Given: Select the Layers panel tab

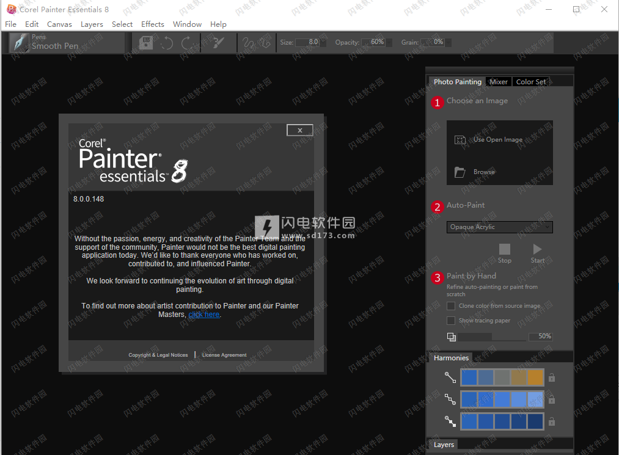Looking at the screenshot, I should [x=444, y=445].
